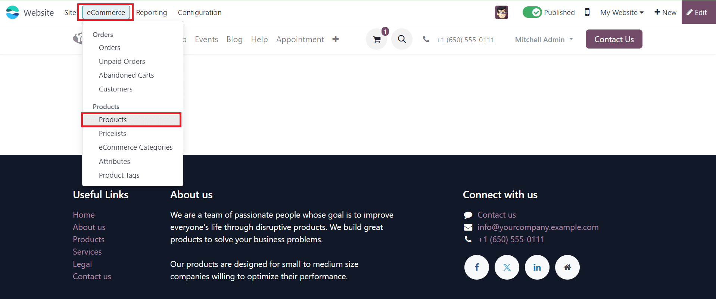Click the Website app title text

pyautogui.click(x=39, y=13)
